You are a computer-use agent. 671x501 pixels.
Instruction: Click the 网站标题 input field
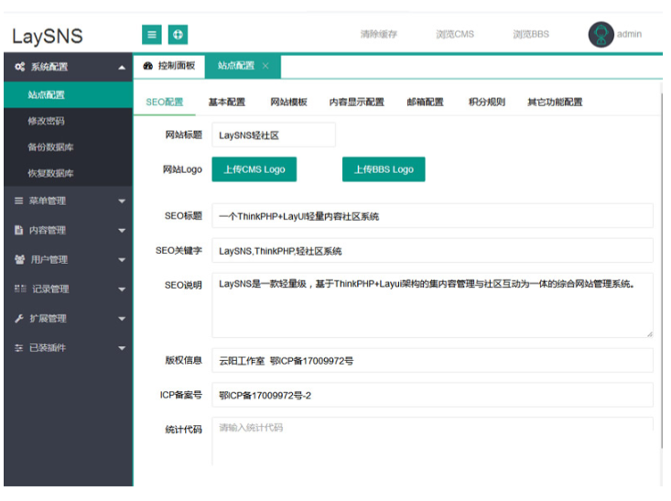click(274, 135)
